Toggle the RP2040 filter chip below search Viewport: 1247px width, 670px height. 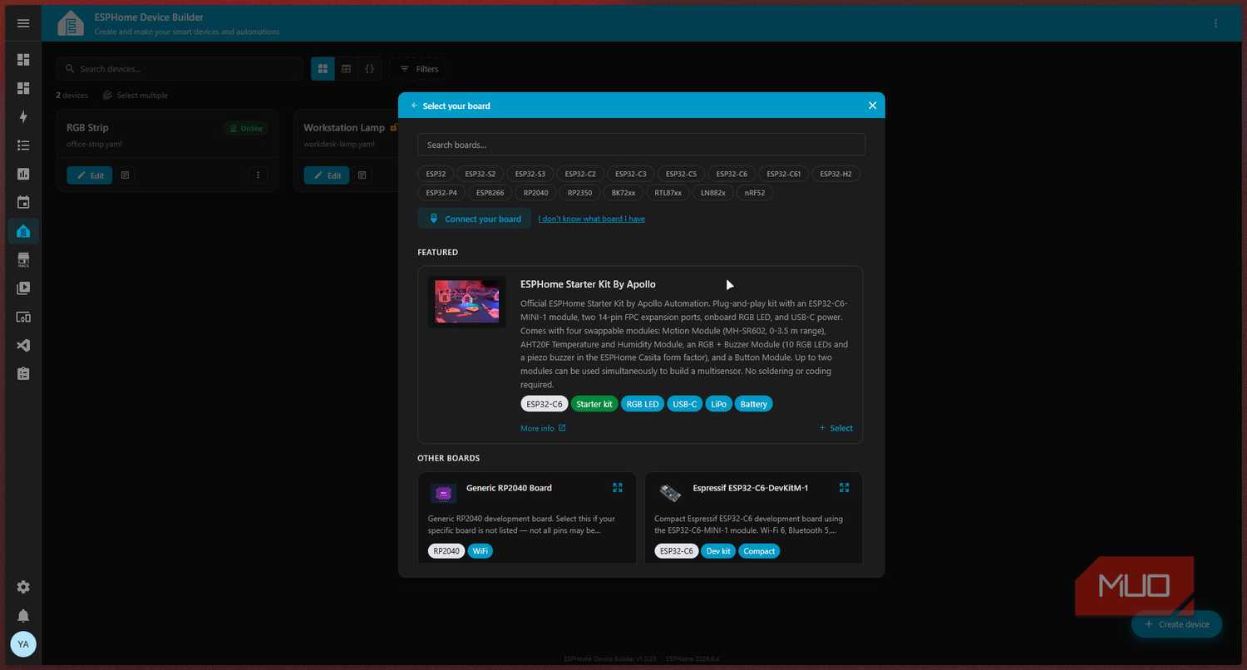(x=535, y=193)
